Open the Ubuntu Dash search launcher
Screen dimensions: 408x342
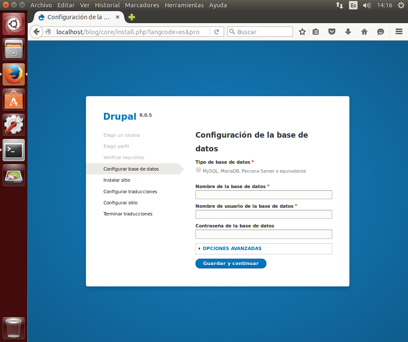14,24
